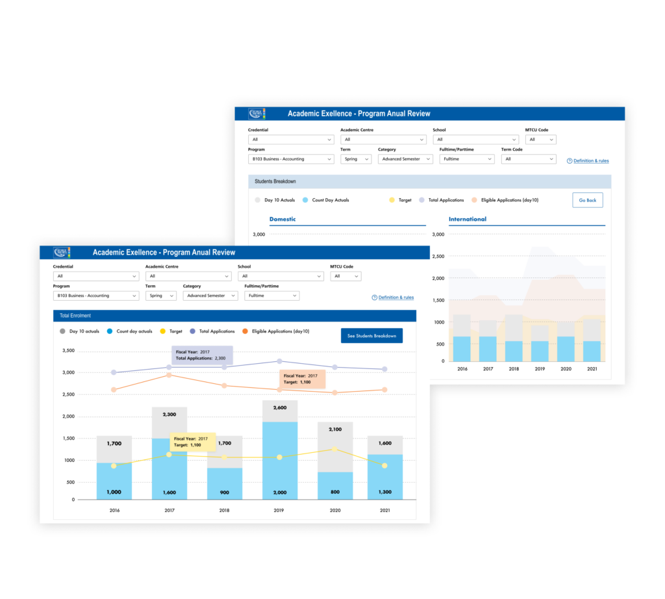Click the blue Count day actuals legend dot in Total Enrolment
Image resolution: width=665 pixels, height=599 pixels.
(x=110, y=331)
